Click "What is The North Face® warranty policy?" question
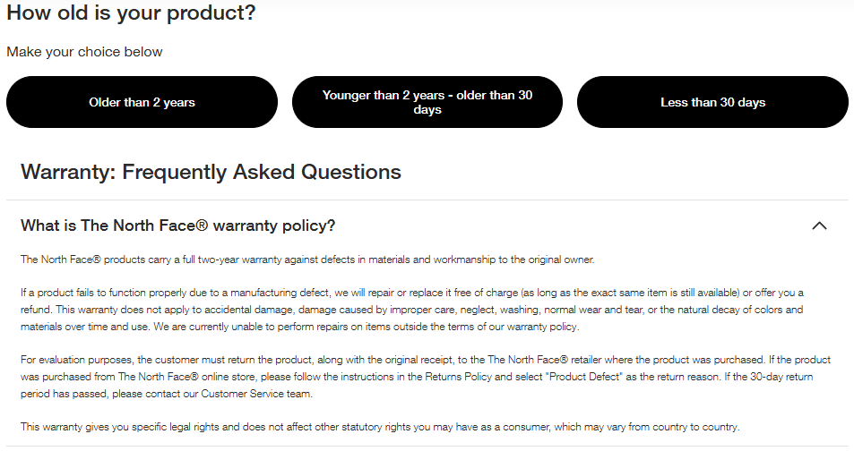 click(x=177, y=225)
